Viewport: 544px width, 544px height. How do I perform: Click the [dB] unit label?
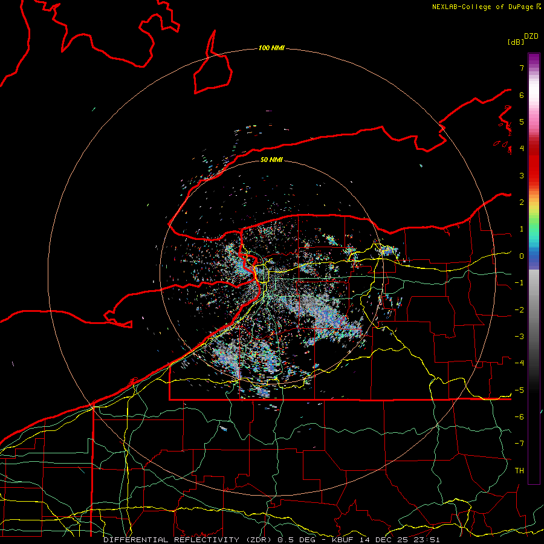516,42
